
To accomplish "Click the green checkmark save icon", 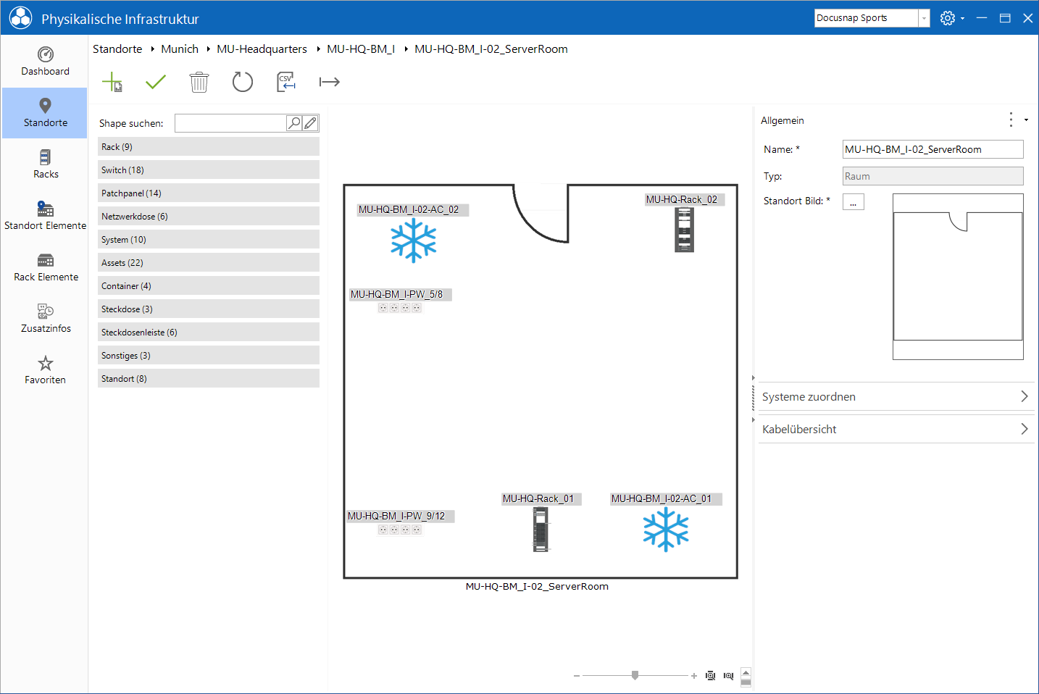I will [156, 82].
